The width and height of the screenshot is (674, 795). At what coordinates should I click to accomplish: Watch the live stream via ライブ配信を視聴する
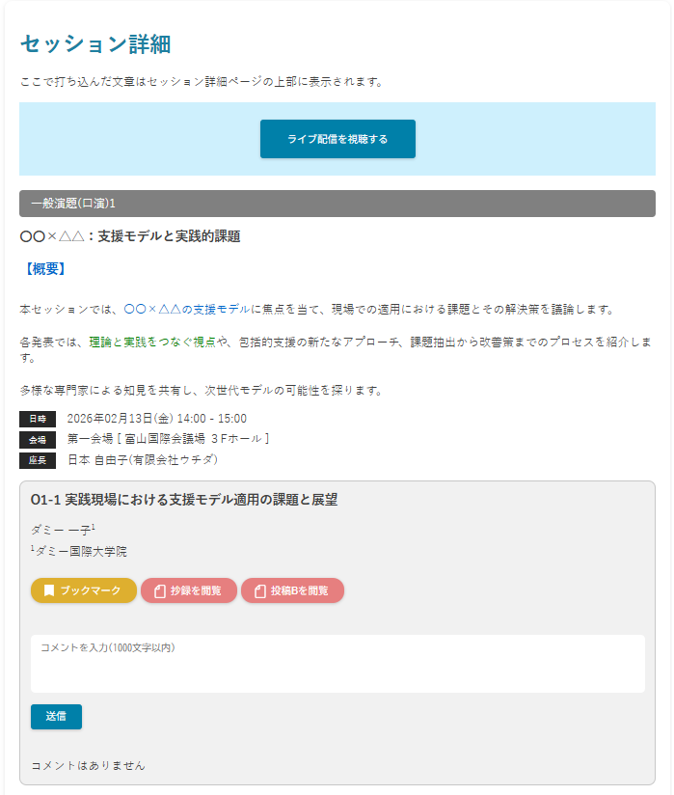(337, 139)
